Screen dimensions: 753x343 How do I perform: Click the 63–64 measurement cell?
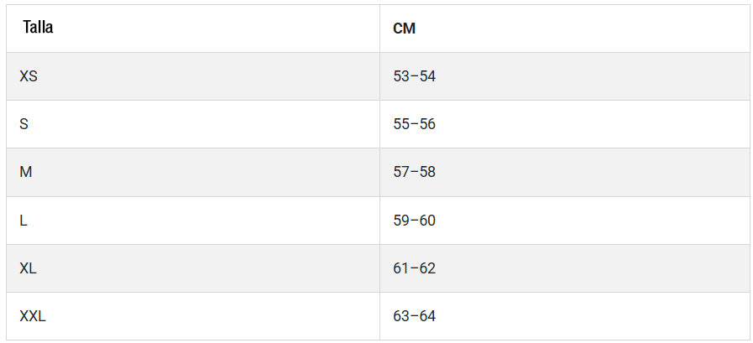[415, 316]
